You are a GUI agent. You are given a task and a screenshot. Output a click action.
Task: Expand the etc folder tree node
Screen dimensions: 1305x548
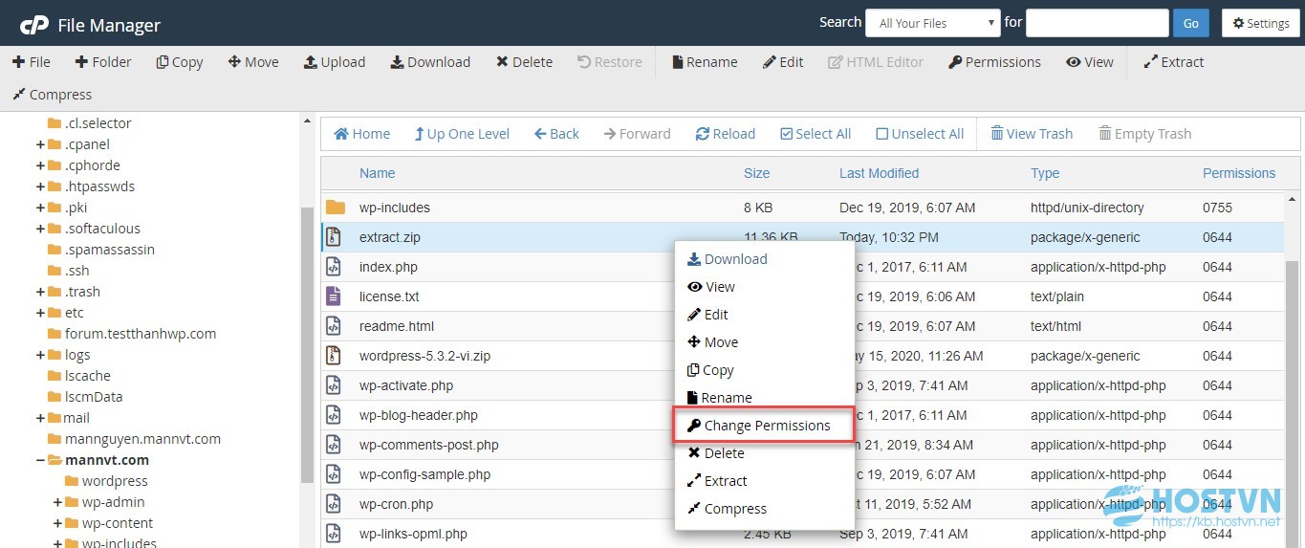pos(40,313)
